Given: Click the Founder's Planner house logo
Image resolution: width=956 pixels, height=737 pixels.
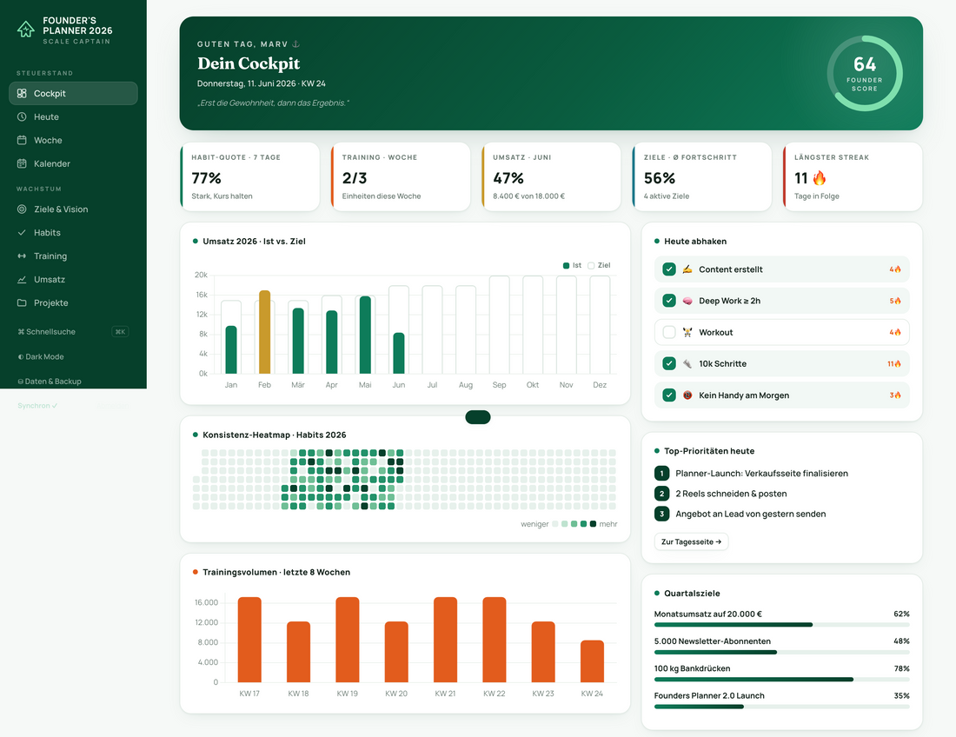Looking at the screenshot, I should (x=25, y=30).
